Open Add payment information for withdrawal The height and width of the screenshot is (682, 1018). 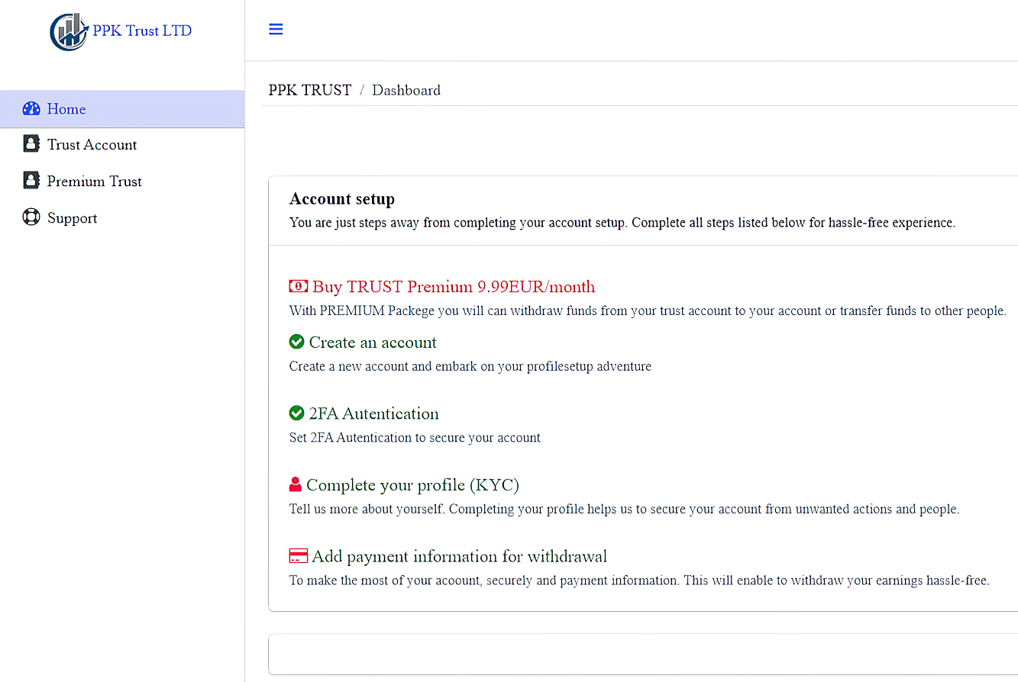[x=459, y=557]
